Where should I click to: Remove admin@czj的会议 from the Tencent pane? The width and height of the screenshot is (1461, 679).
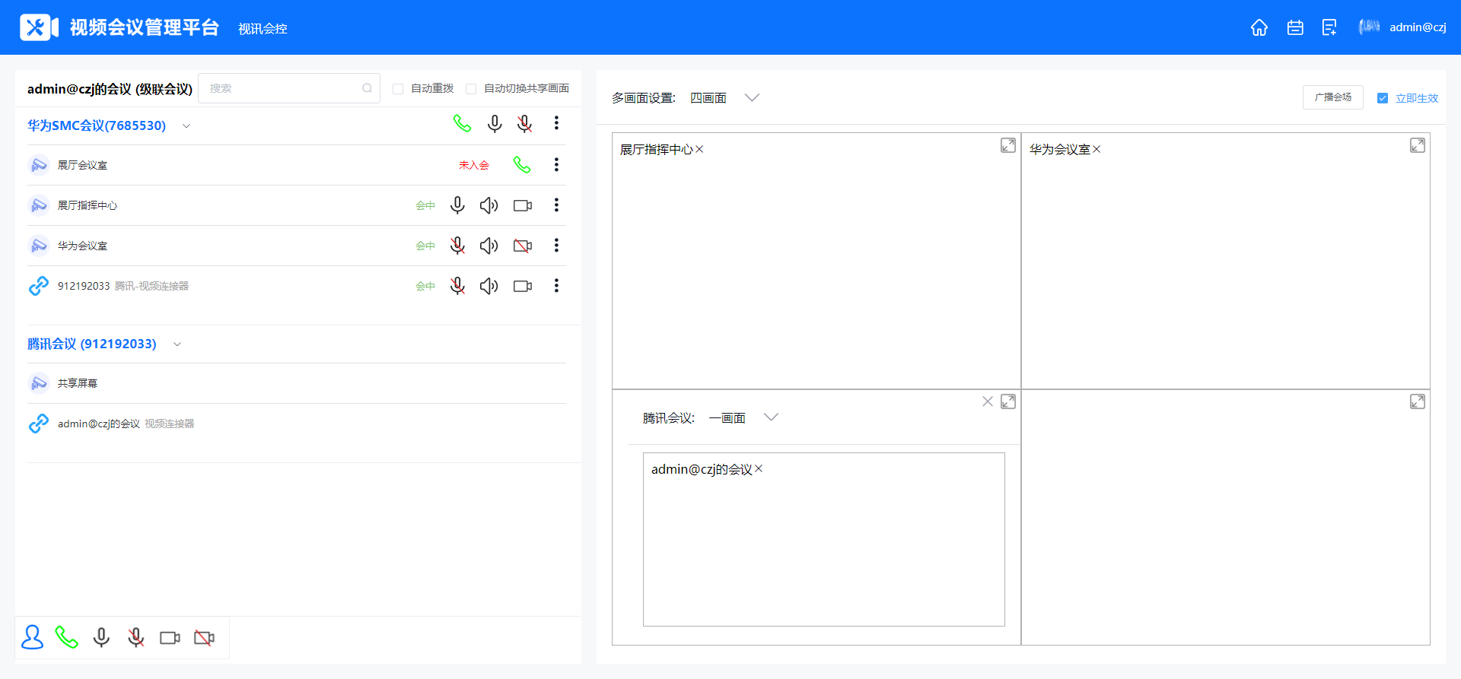pos(759,469)
